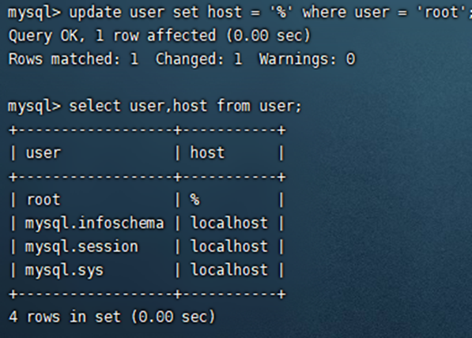Click the 'Query OK, 1 row affected' line

click(x=159, y=36)
